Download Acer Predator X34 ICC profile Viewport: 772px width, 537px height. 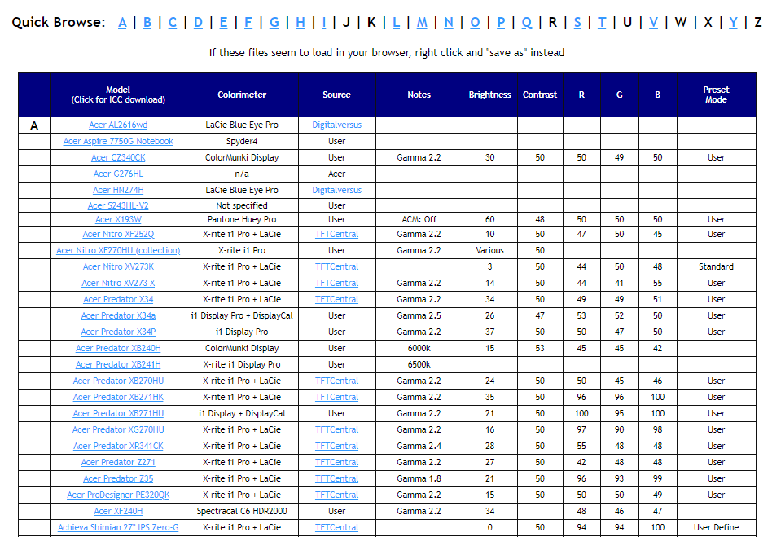click(x=118, y=300)
